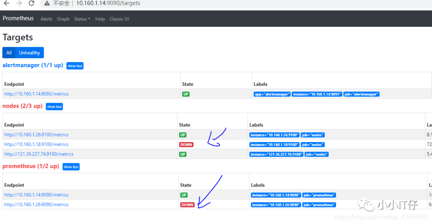Click the address bar URL 10.160.1.14:9090/targets
The height and width of the screenshot is (224, 432).
coord(108,3)
